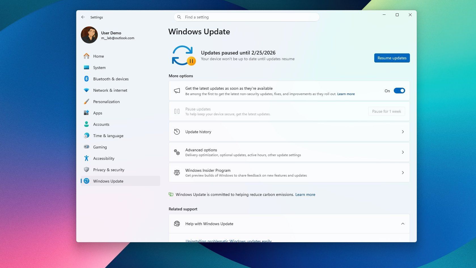Click the Update history clock icon

coord(177,132)
